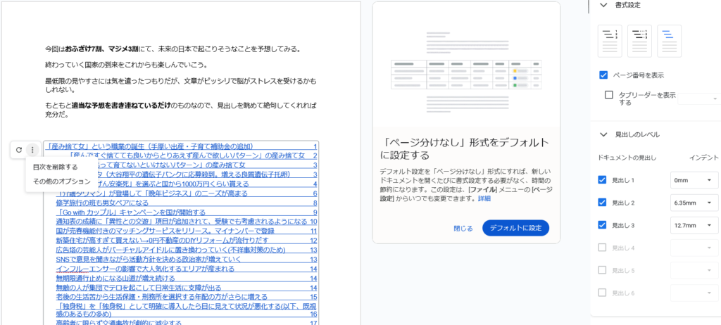
Task: Select the page-number style table of contents format
Action: (610, 41)
